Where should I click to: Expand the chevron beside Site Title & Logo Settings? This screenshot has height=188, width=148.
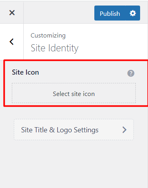[x=124, y=130]
